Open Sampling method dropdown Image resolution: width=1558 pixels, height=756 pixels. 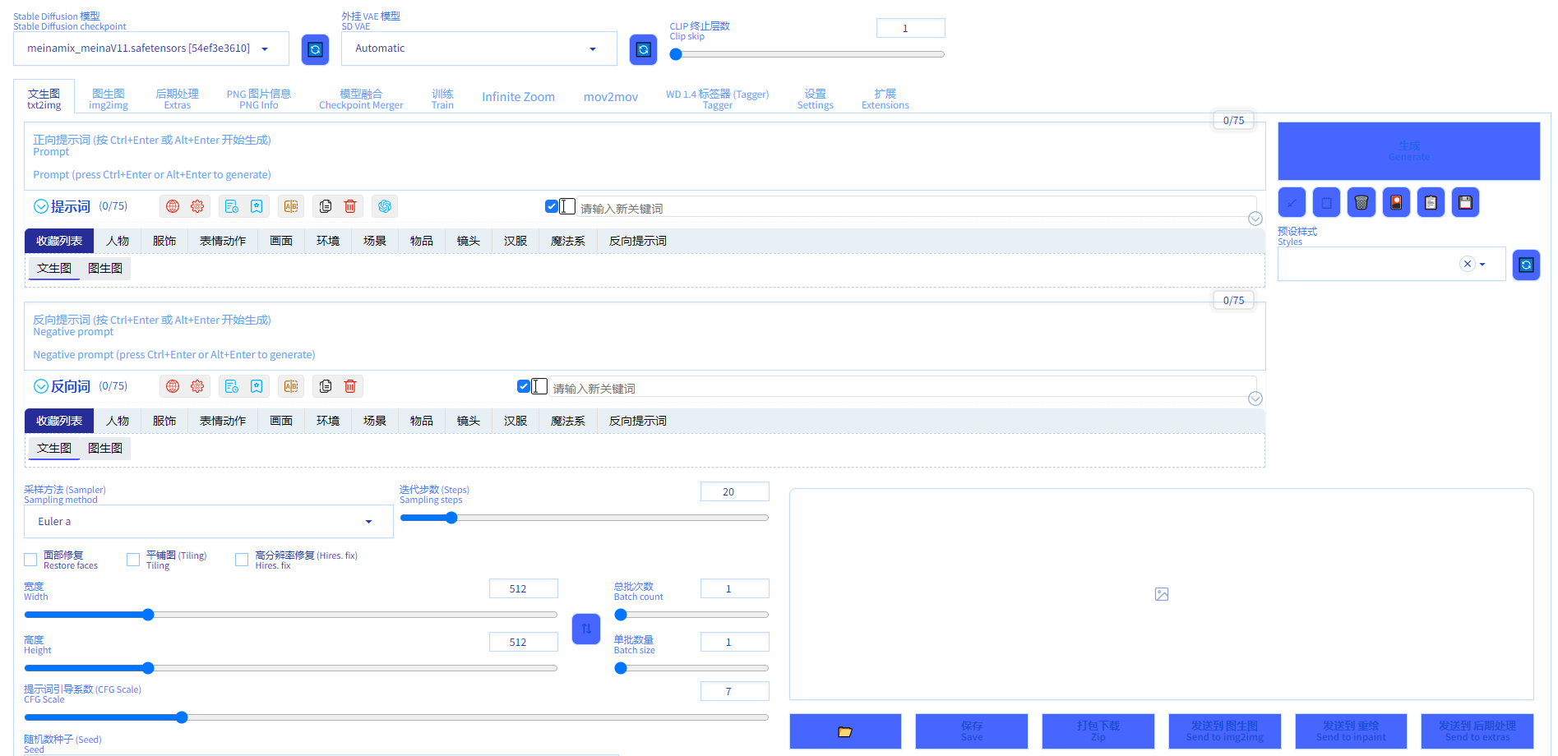point(209,522)
